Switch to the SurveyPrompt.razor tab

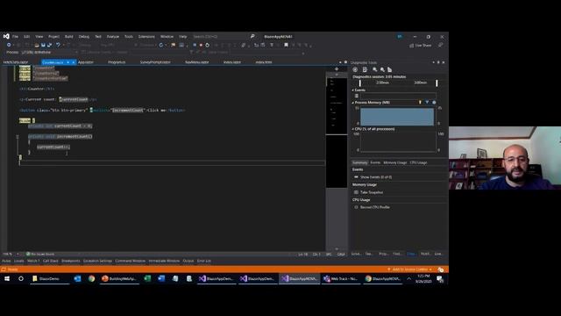tap(155, 62)
